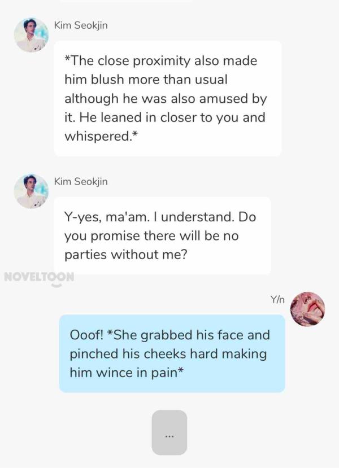The height and width of the screenshot is (468, 339).
Task: Tap 'him wince in pain*' text line
Action: 127,373
